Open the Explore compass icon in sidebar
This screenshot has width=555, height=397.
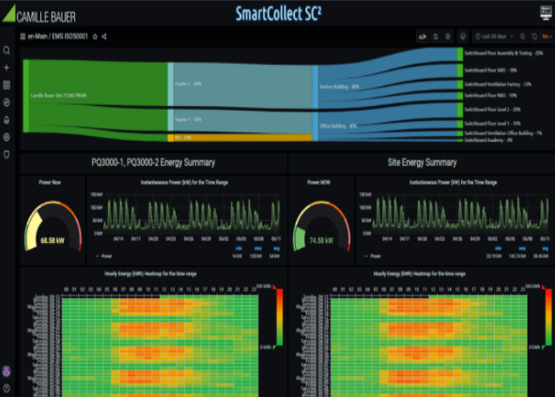7,102
